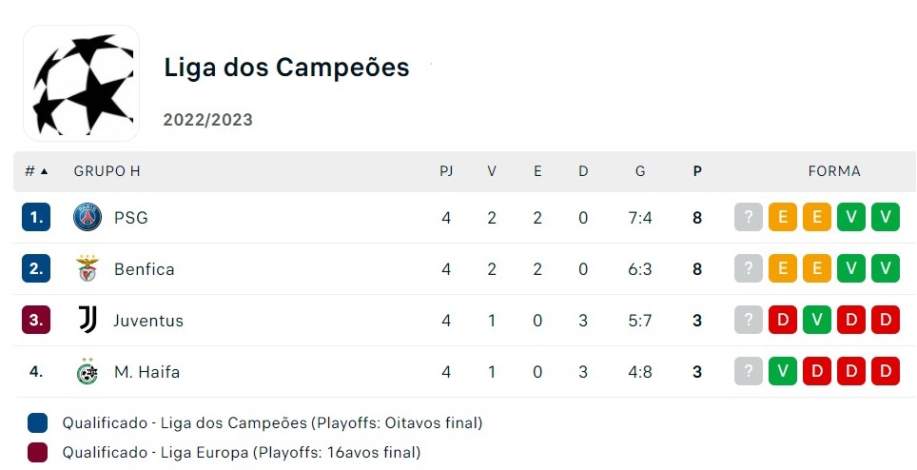Select the Benfica club crest

[88, 269]
